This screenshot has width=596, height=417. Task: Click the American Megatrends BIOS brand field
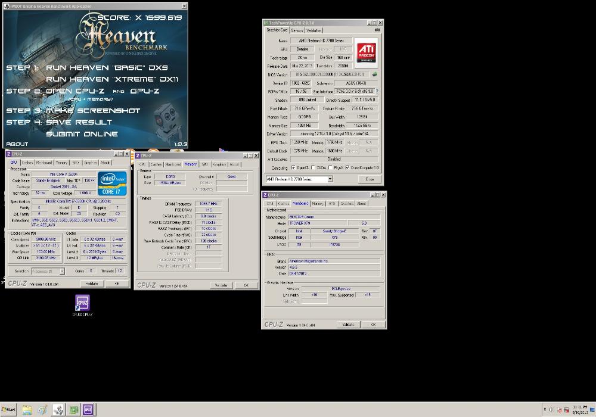pyautogui.click(x=334, y=262)
